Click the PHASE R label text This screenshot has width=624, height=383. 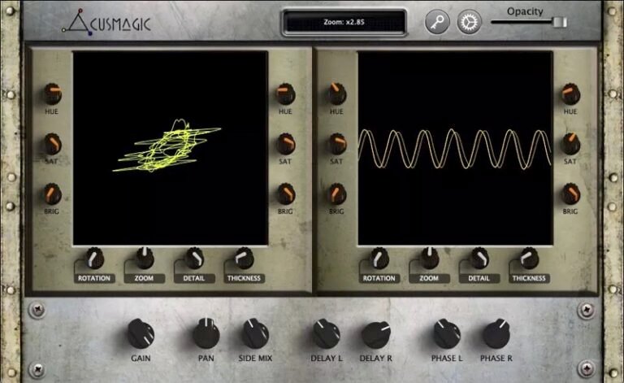coord(496,359)
